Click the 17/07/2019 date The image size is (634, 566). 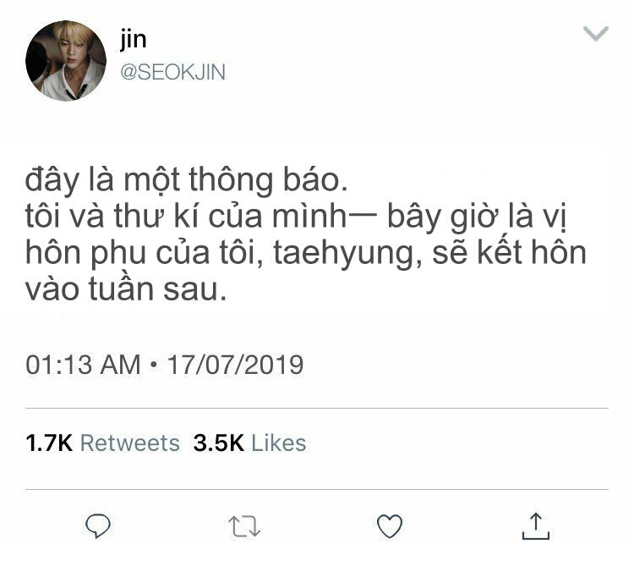pyautogui.click(x=235, y=365)
